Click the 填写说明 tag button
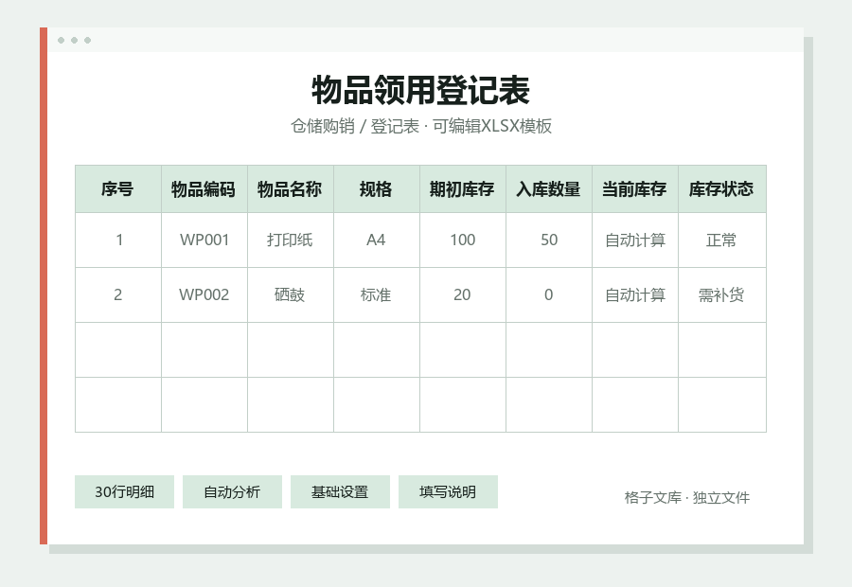 (x=448, y=492)
